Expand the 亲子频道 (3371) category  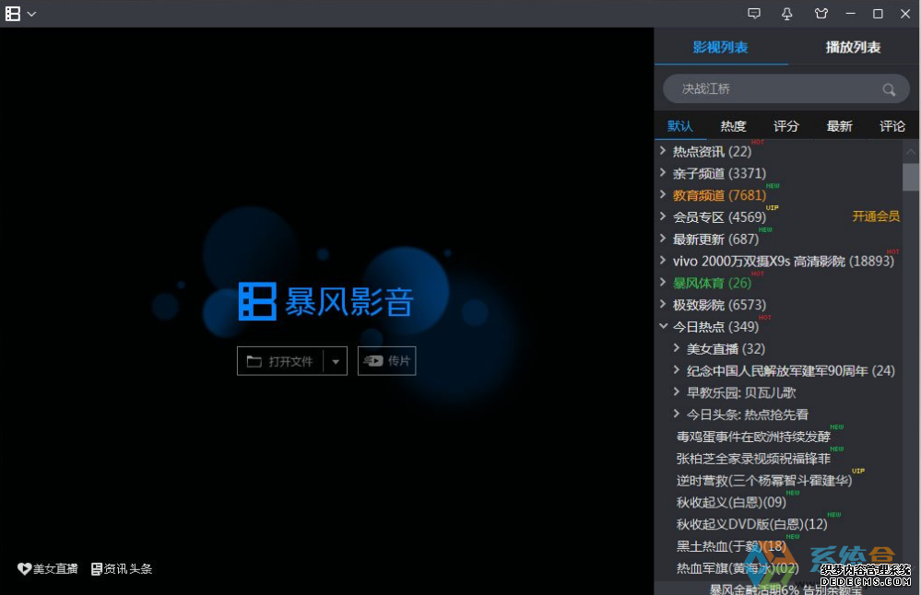[x=663, y=172]
